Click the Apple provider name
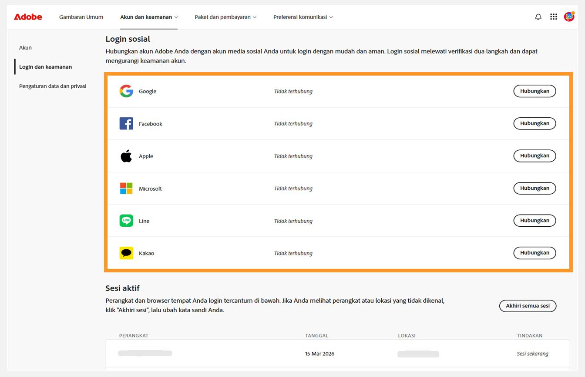 [146, 156]
